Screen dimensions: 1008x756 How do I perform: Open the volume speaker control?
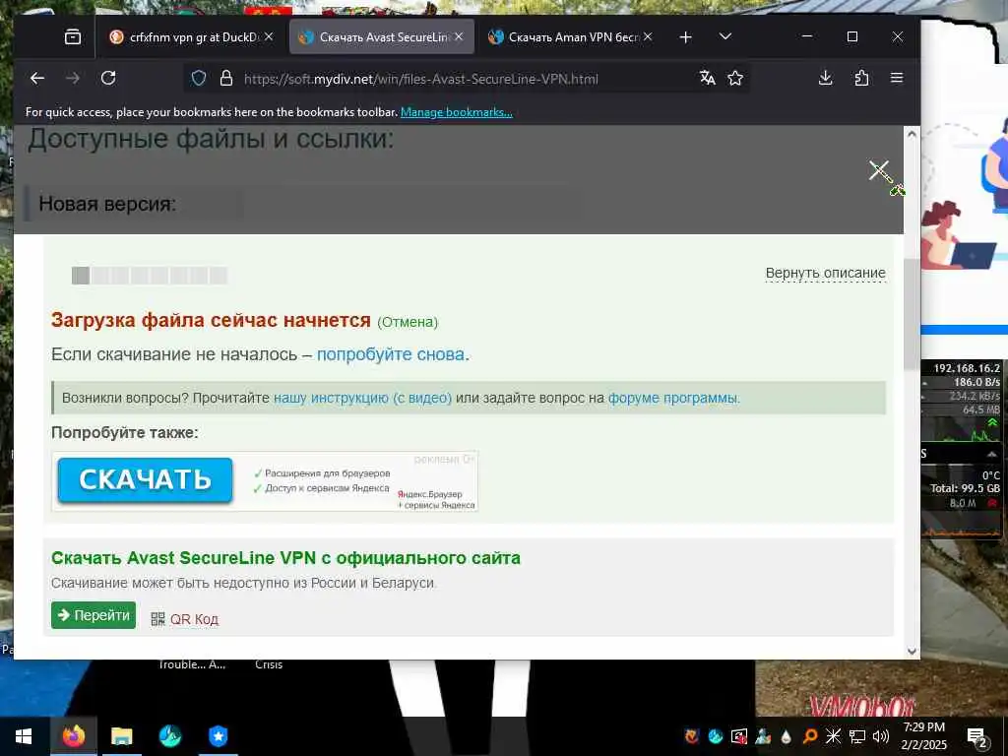pyautogui.click(x=881, y=736)
